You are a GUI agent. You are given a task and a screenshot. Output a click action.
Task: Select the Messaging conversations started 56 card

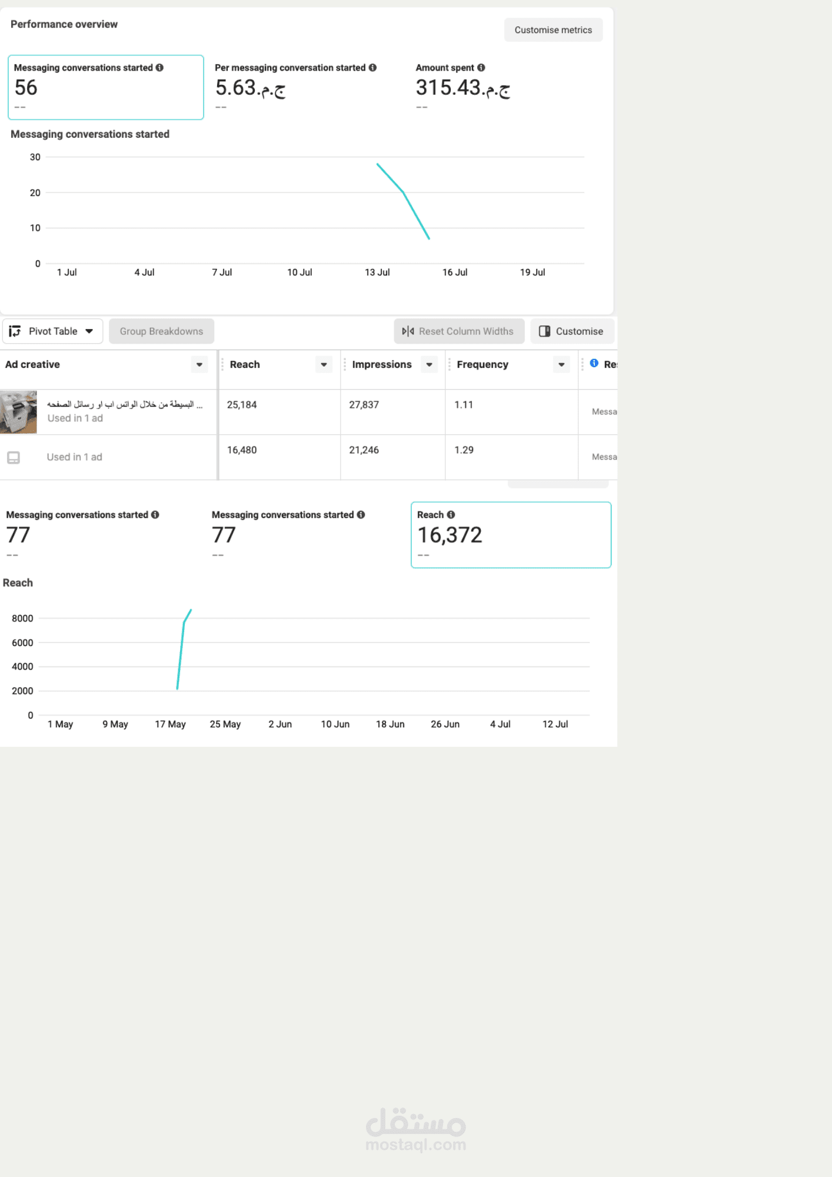[x=106, y=87]
